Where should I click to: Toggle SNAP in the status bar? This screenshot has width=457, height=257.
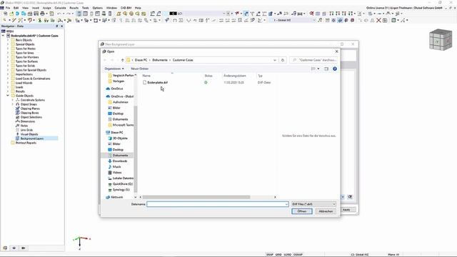[x=270, y=254]
